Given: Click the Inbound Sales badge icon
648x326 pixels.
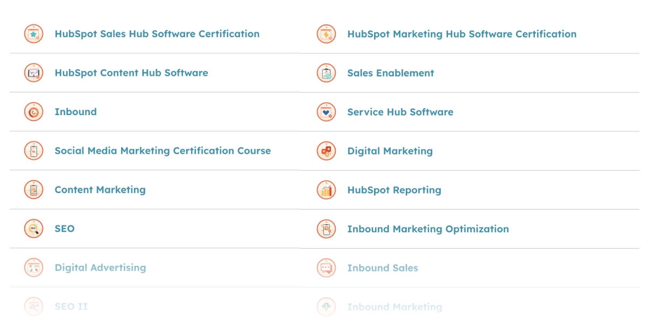Looking at the screenshot, I should [x=326, y=267].
